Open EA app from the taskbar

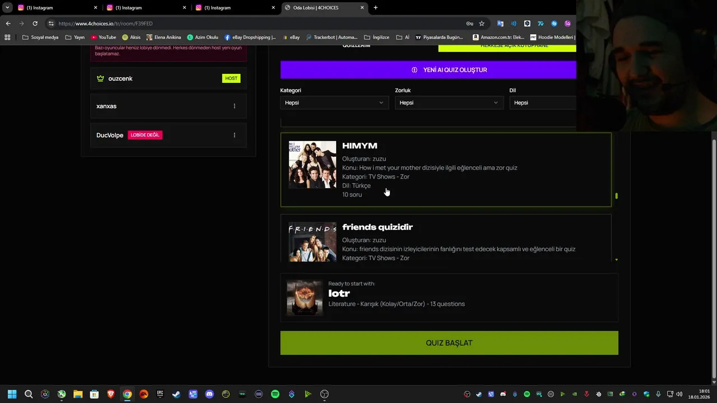pos(144,394)
